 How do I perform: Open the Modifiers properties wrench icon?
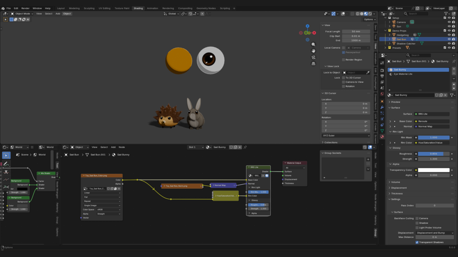coord(382,107)
